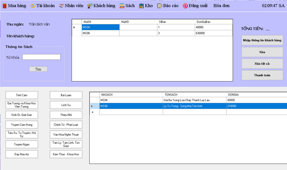Click the Báo cáo report icon
The image size is (287, 170).
pos(160,6)
